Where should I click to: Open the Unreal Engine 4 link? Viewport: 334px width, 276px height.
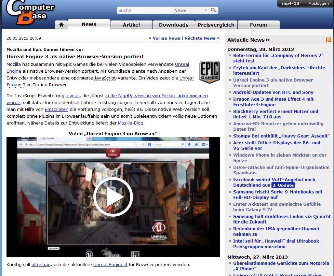click(110, 264)
